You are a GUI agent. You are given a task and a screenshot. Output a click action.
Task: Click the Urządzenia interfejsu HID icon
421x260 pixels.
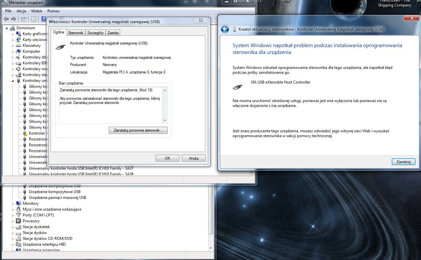[19, 244]
